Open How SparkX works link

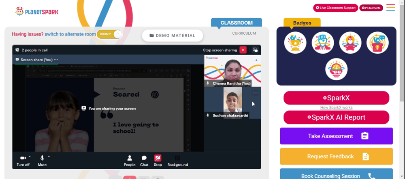336,108
